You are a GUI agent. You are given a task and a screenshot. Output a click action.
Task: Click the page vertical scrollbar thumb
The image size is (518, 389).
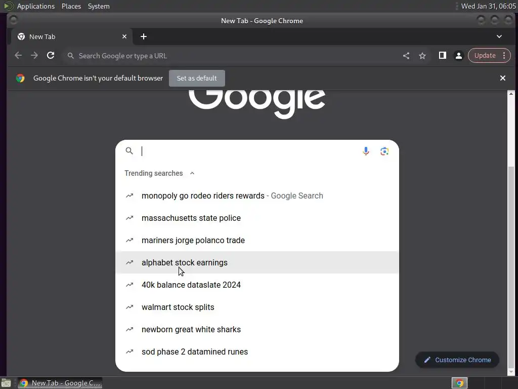[x=511, y=266]
